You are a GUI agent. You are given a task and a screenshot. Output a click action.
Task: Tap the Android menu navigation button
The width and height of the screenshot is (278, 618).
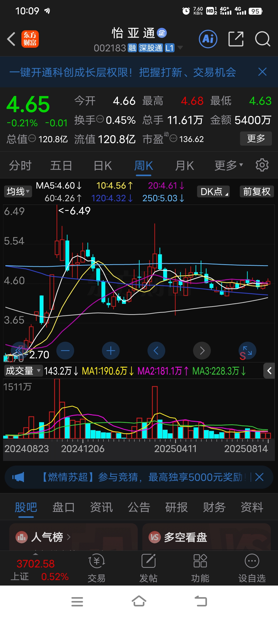coord(77,602)
